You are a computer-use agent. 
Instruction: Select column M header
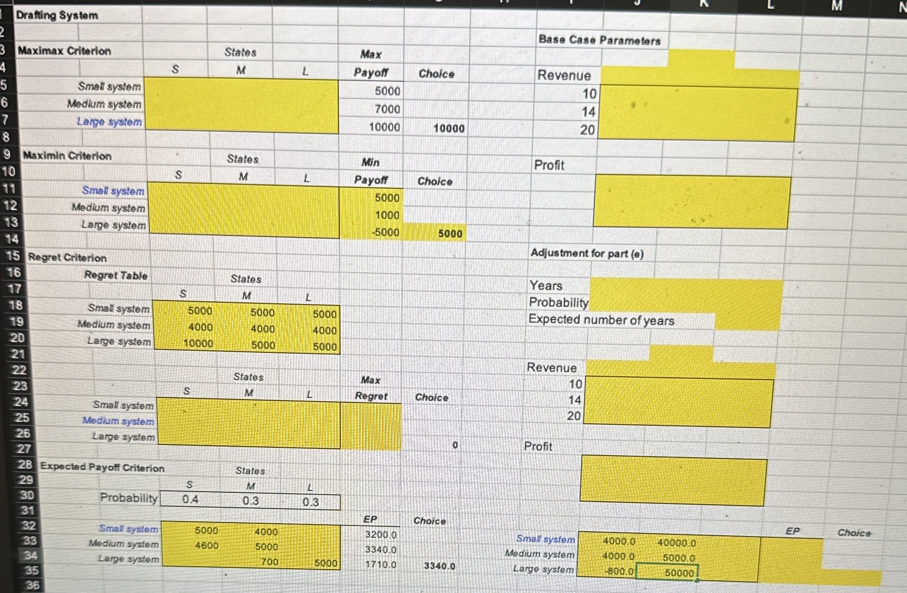(836, 5)
